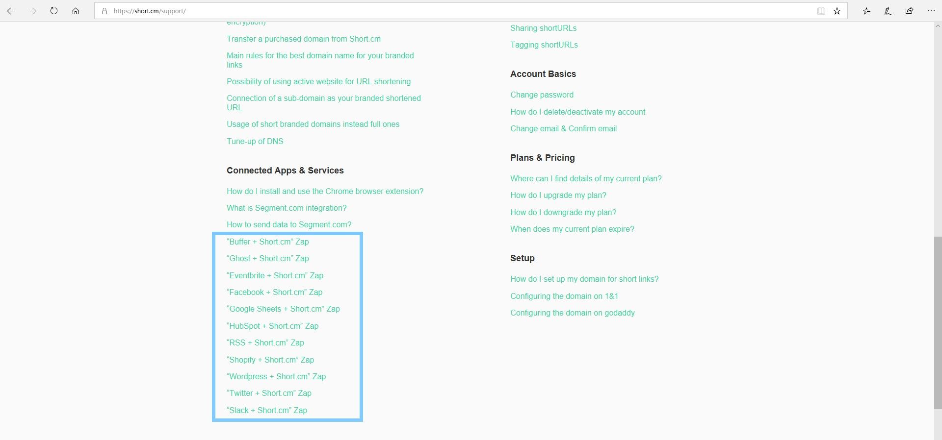
Task: Click the padlock site security icon
Action: click(105, 11)
